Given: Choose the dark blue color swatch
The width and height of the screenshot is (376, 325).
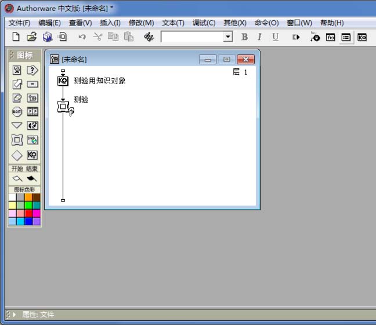Looking at the screenshot, I should point(28,221).
